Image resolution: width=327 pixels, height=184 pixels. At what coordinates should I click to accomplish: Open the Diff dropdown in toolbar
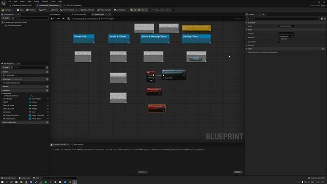pyautogui.click(x=43, y=10)
